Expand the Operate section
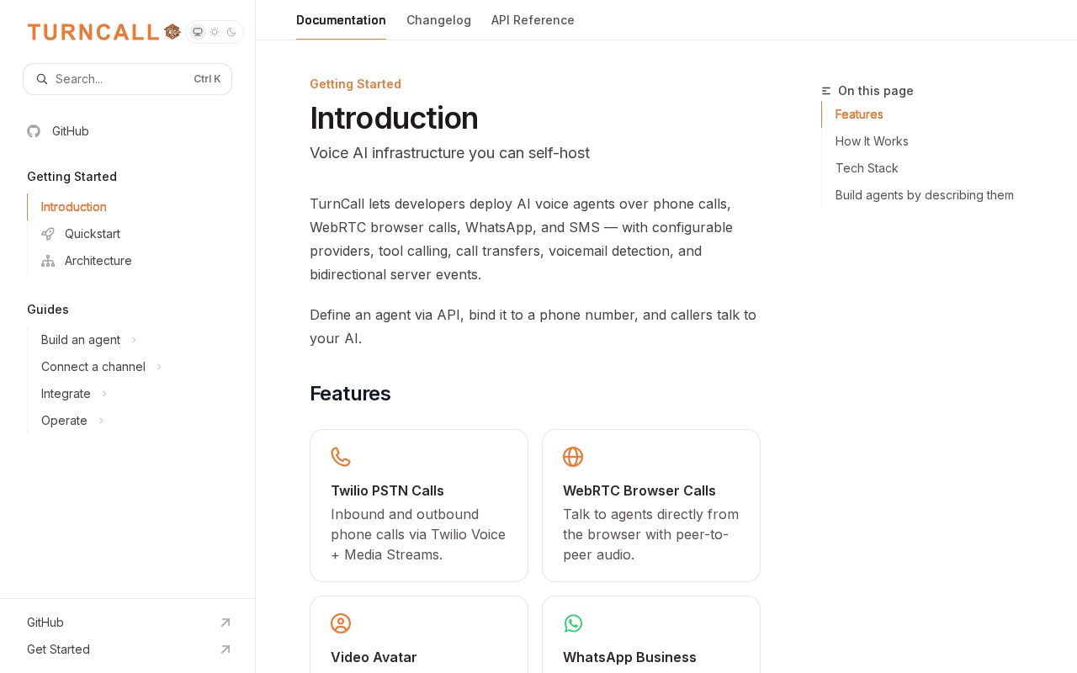Viewport: 1077px width, 673px height. pyautogui.click(x=72, y=421)
